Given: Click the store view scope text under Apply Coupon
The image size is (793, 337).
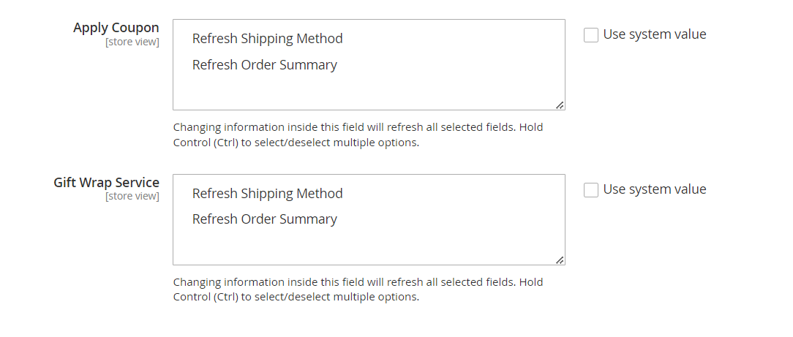Looking at the screenshot, I should tap(132, 42).
